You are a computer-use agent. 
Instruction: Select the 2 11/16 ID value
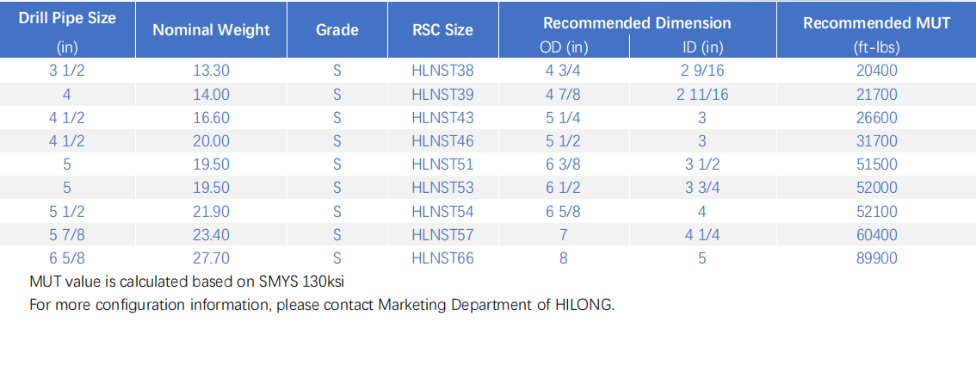tap(701, 94)
